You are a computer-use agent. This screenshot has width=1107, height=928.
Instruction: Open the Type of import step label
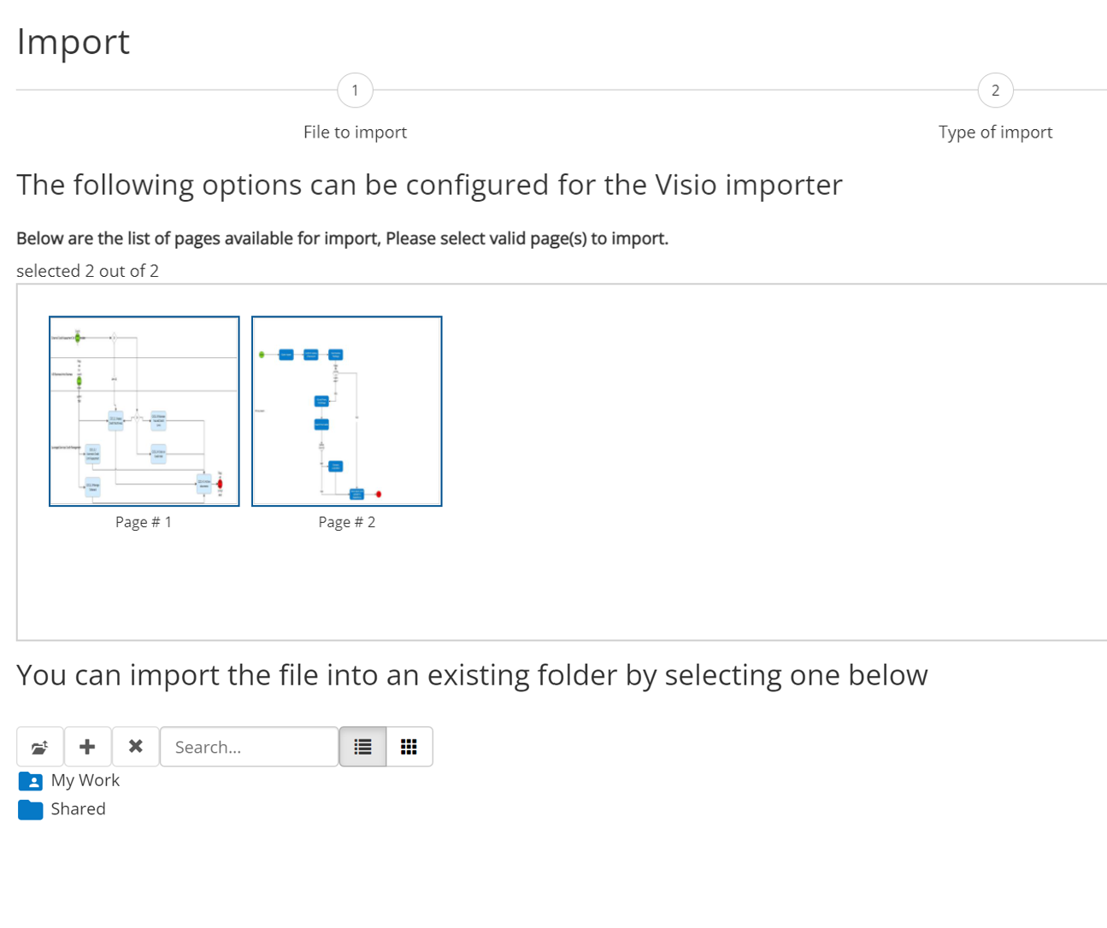pyautogui.click(x=995, y=132)
